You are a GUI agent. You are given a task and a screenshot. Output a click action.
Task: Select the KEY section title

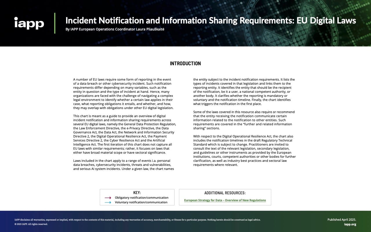[x=137, y=193]
